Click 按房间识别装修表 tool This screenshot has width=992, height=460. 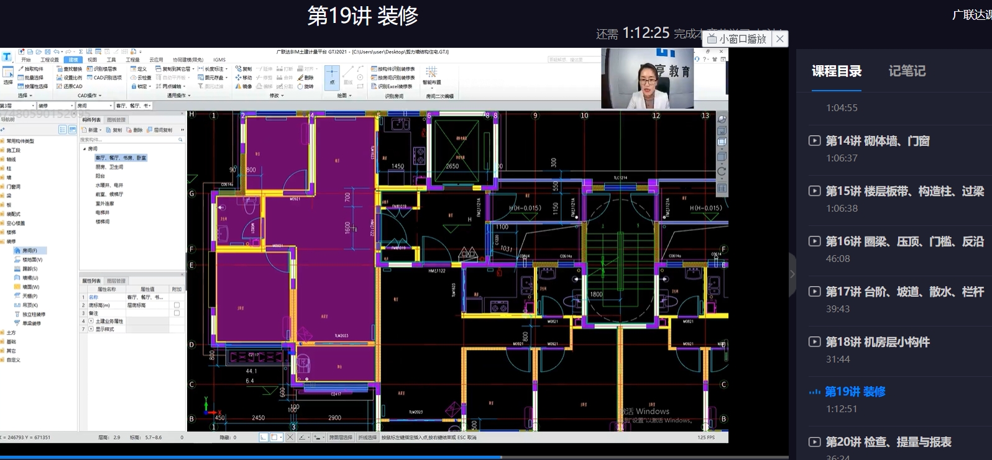(393, 78)
